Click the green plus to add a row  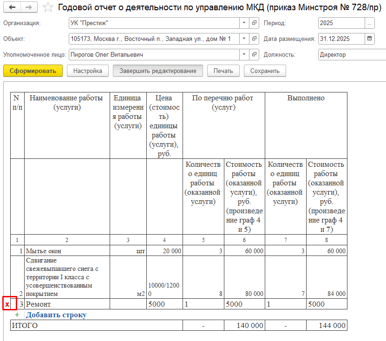point(18,315)
